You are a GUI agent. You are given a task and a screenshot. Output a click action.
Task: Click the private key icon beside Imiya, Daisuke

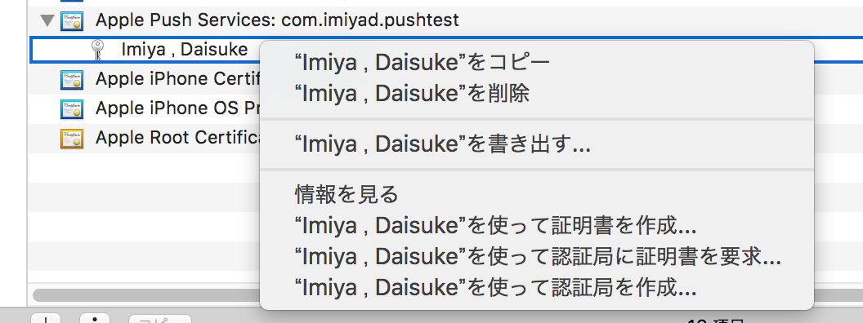coord(99,50)
